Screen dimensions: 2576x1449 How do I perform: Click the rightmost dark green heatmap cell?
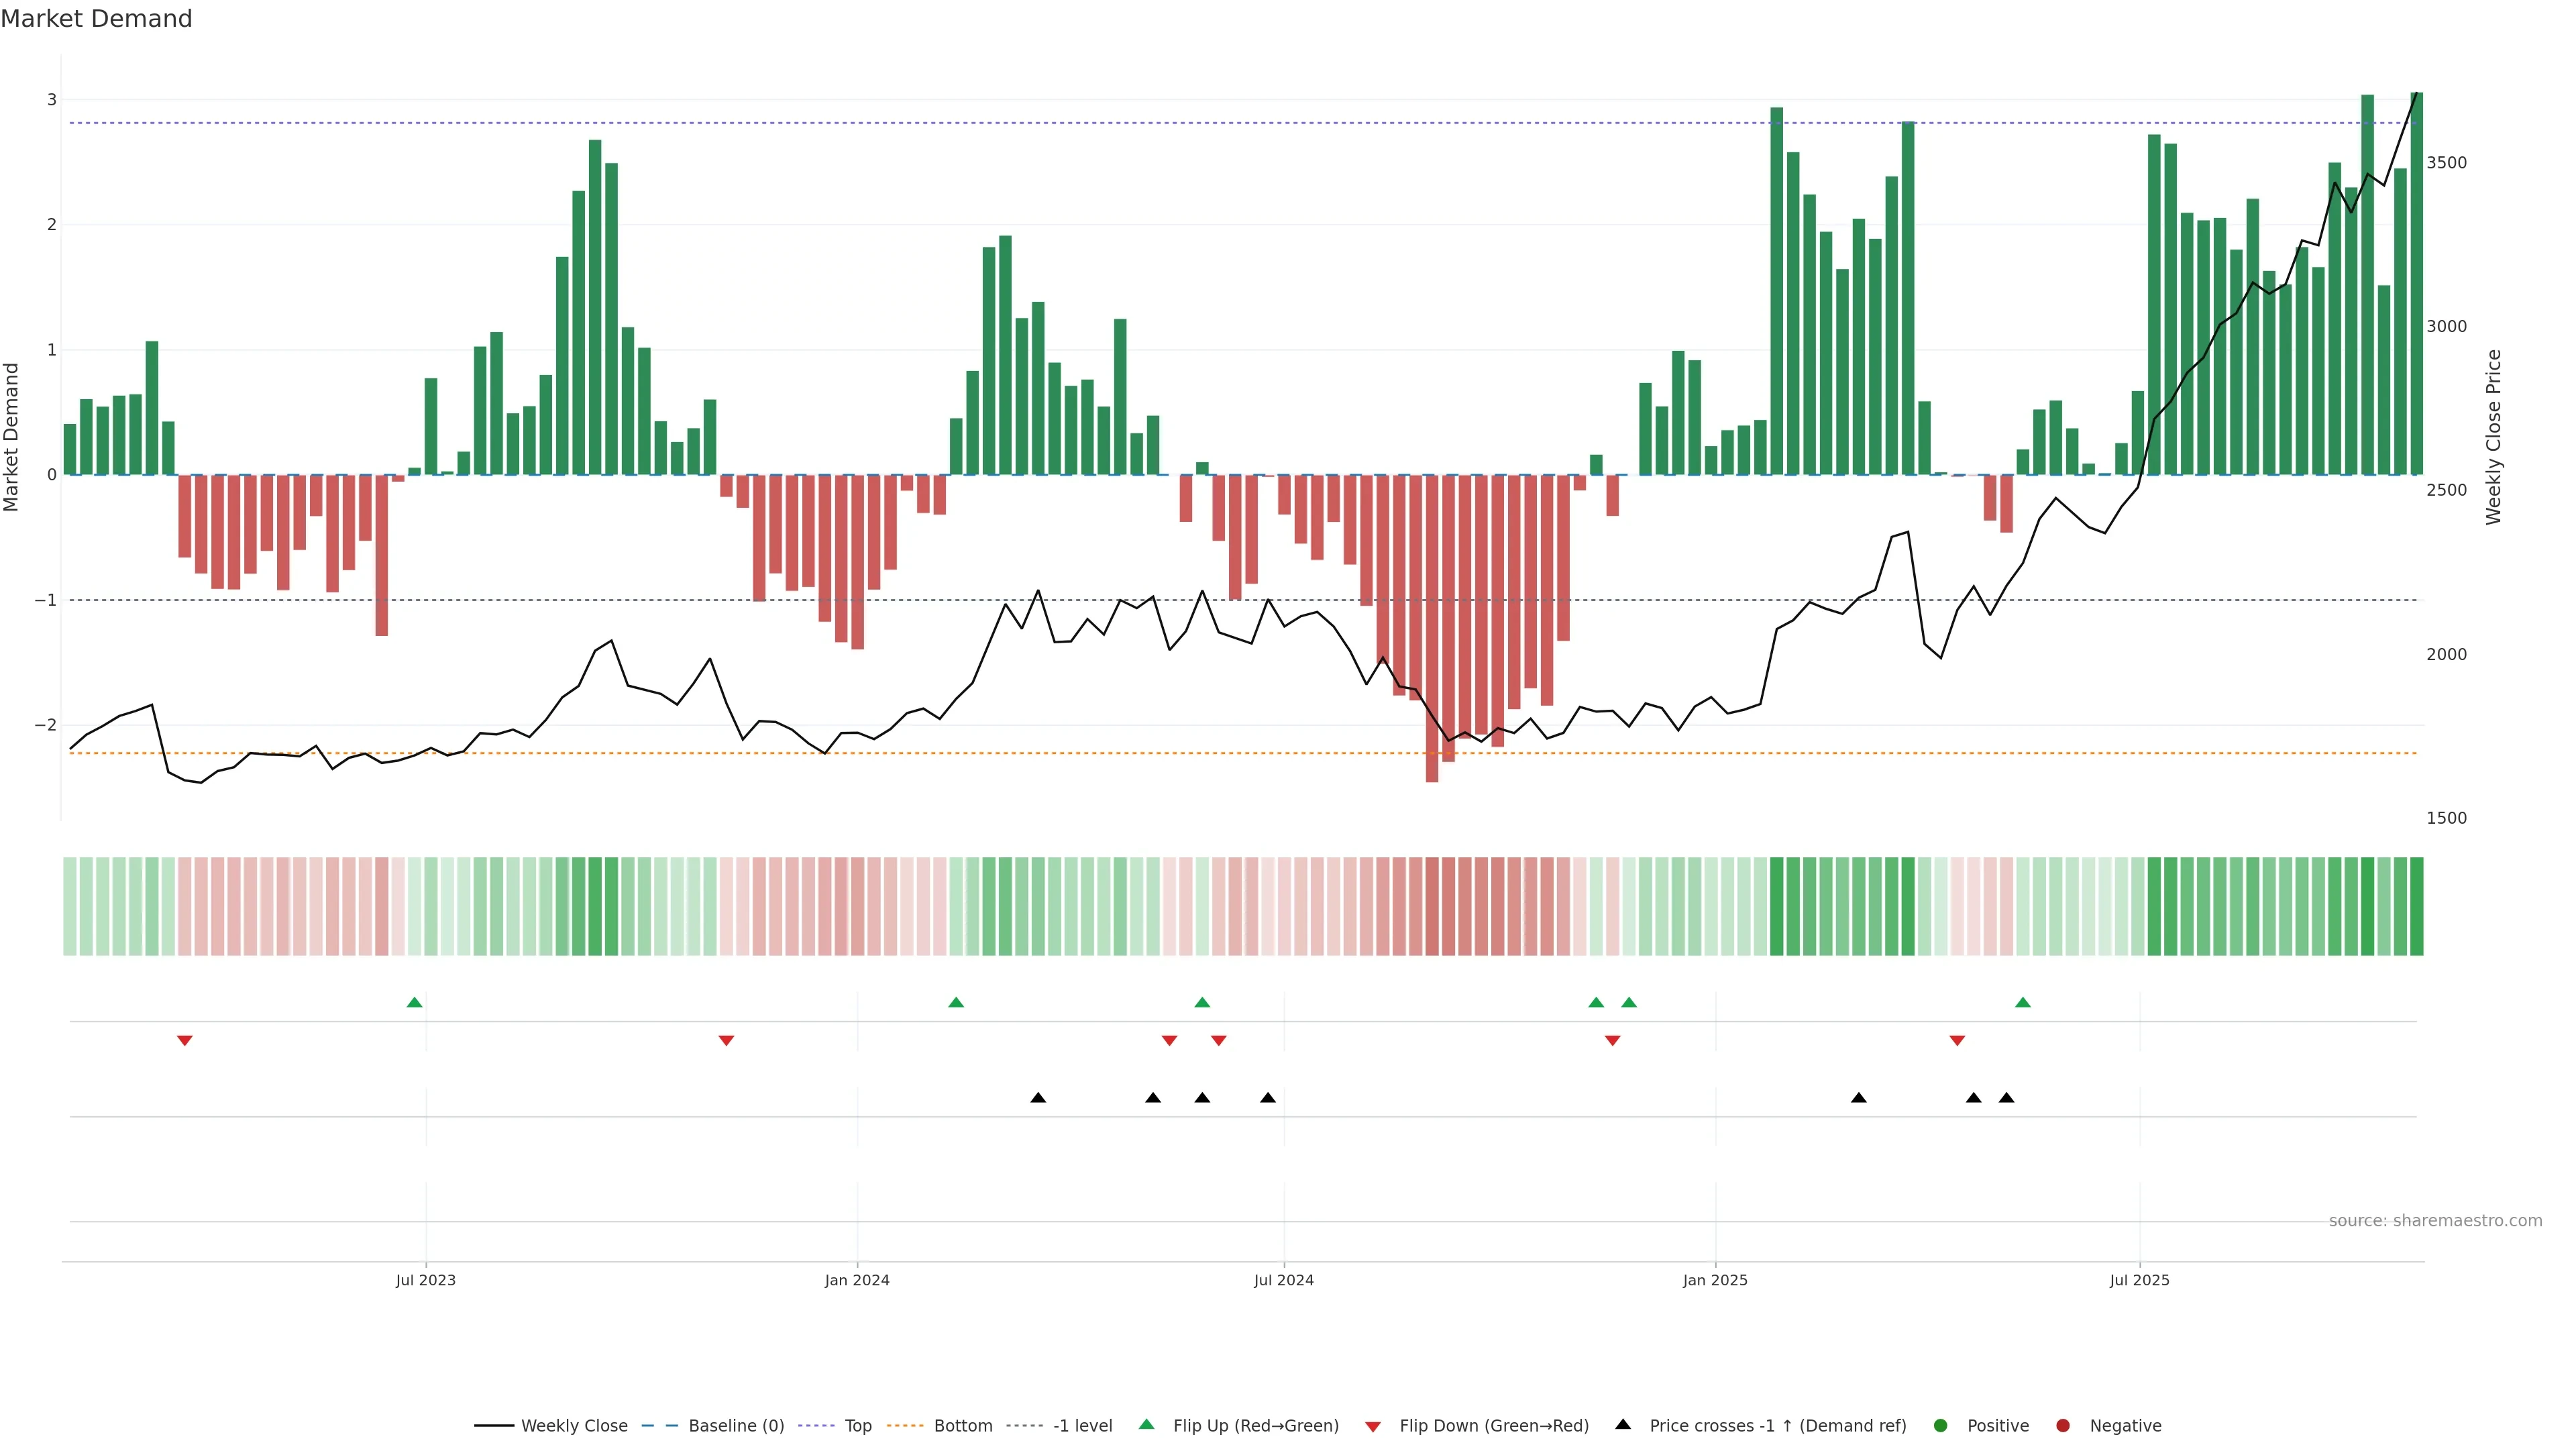(x=2416, y=906)
